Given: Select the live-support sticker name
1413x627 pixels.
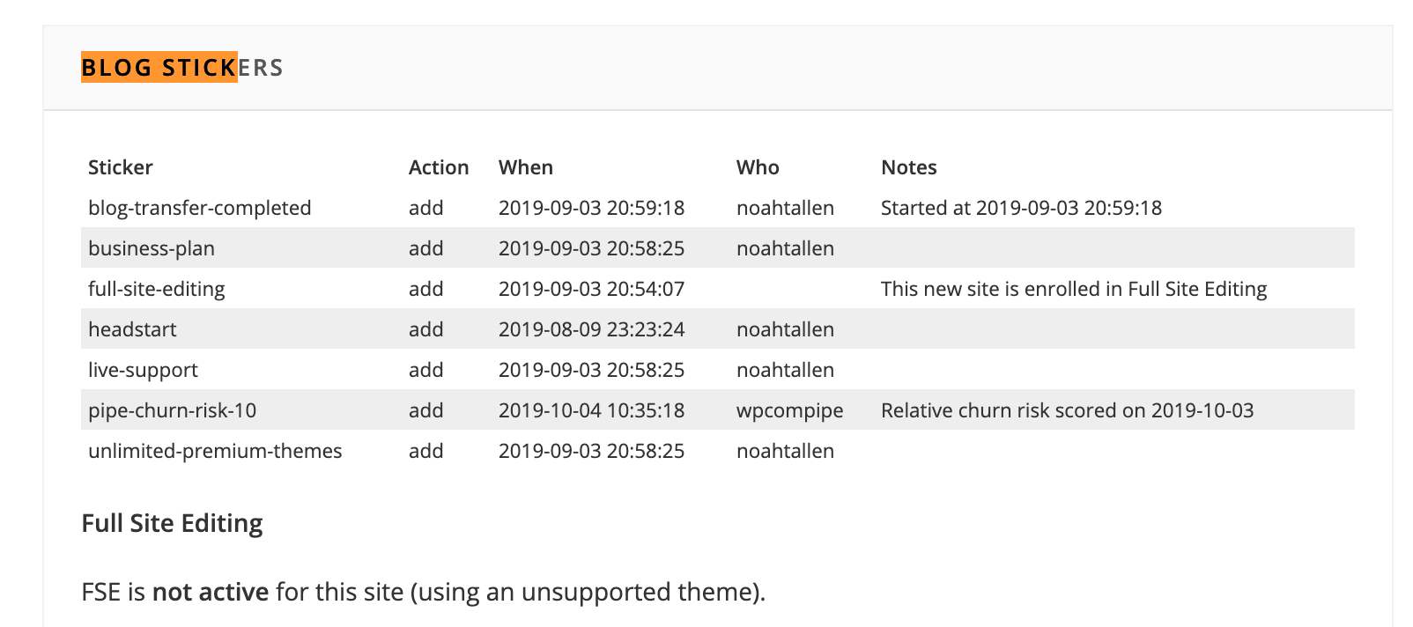Looking at the screenshot, I should (143, 370).
